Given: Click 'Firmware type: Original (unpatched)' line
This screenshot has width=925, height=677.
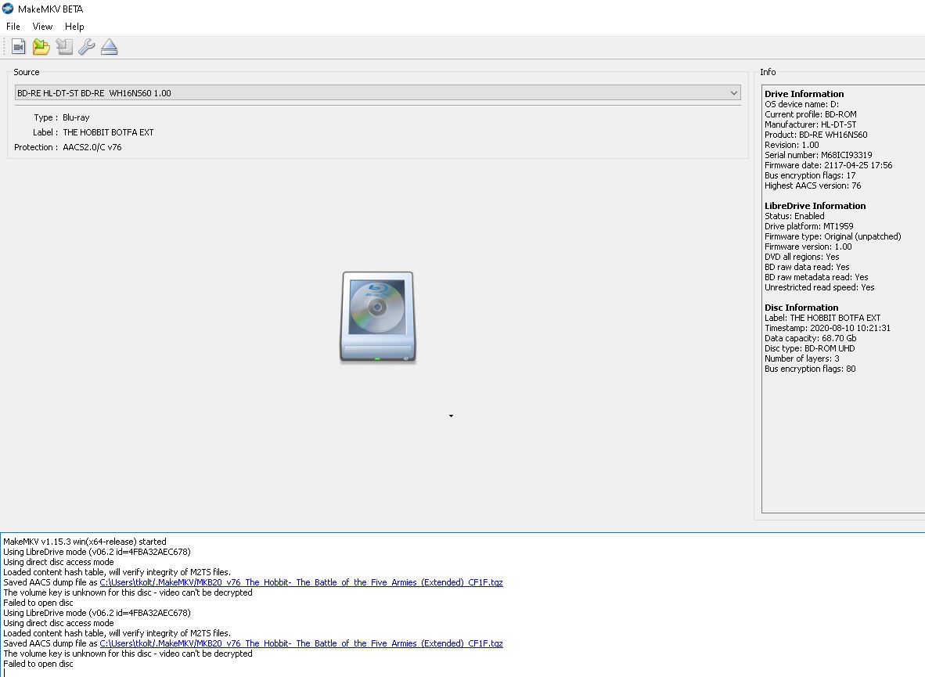Looking at the screenshot, I should [833, 236].
